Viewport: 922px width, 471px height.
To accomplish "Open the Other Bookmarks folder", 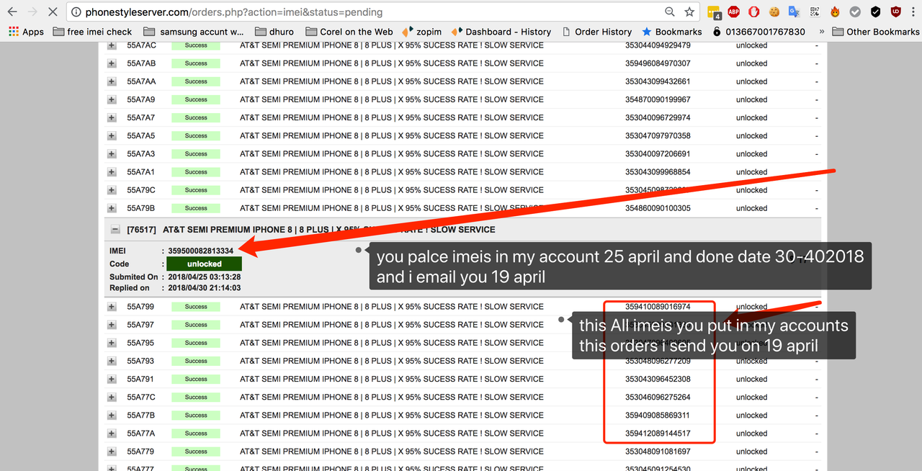I will tap(875, 32).
